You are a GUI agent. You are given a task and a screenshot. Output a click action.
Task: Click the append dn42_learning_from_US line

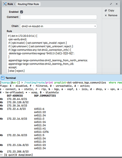click(x=41, y=64)
